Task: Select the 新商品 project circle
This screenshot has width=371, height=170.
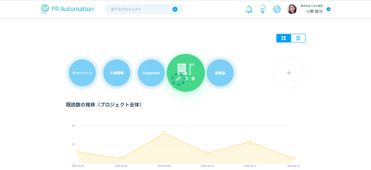Action: 220,73
